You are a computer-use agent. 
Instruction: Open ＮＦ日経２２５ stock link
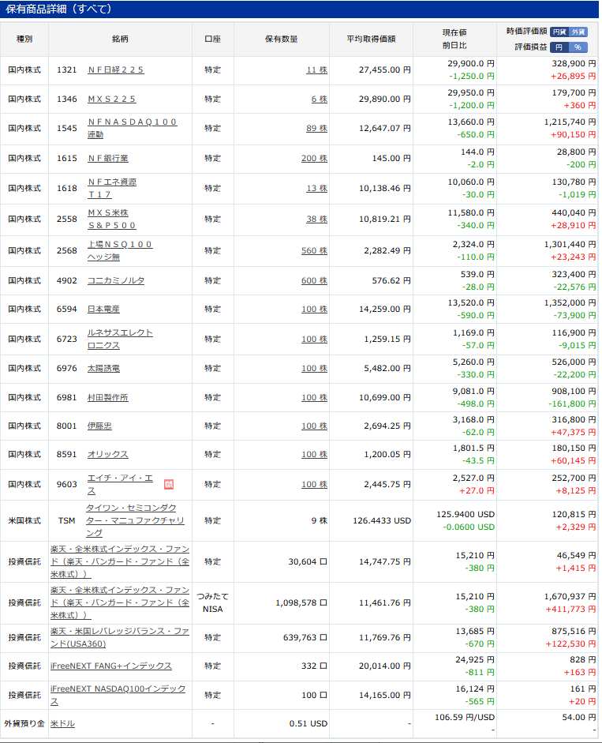point(115,70)
